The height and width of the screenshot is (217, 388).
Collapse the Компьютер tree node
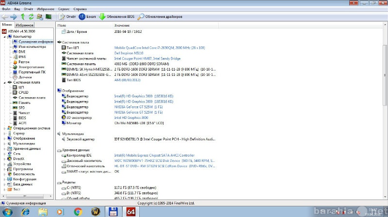(4, 37)
